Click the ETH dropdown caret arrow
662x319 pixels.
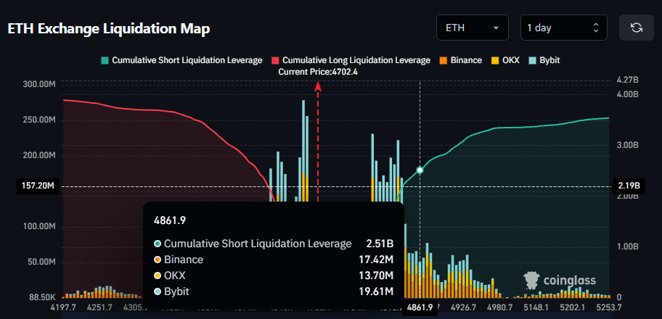pos(496,28)
